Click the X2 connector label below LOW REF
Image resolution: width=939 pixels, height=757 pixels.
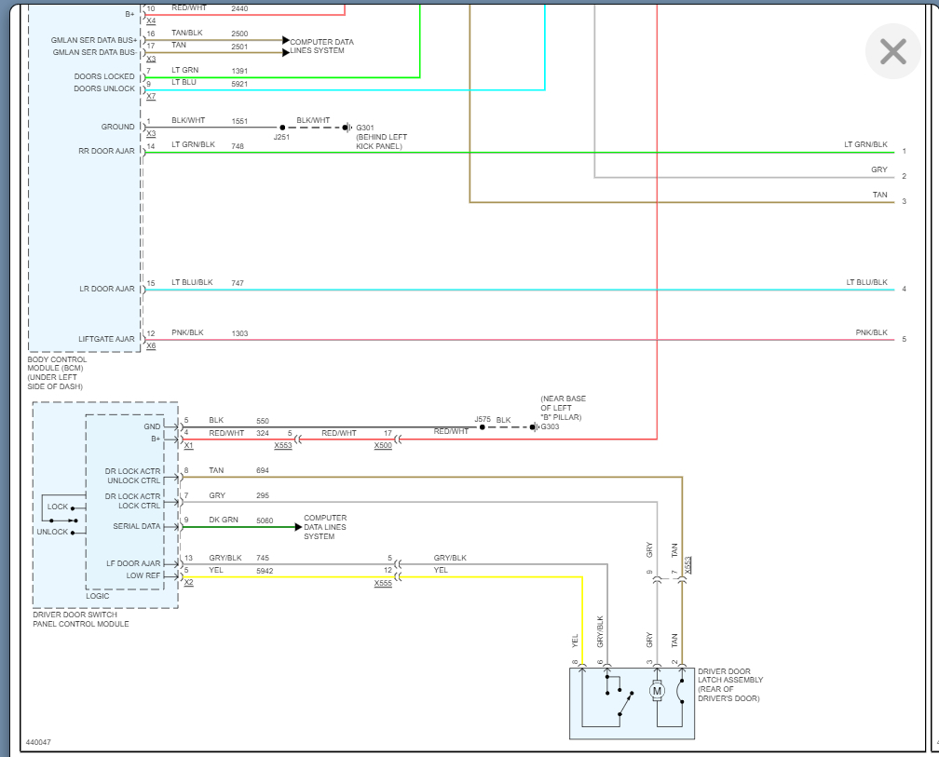pos(188,582)
